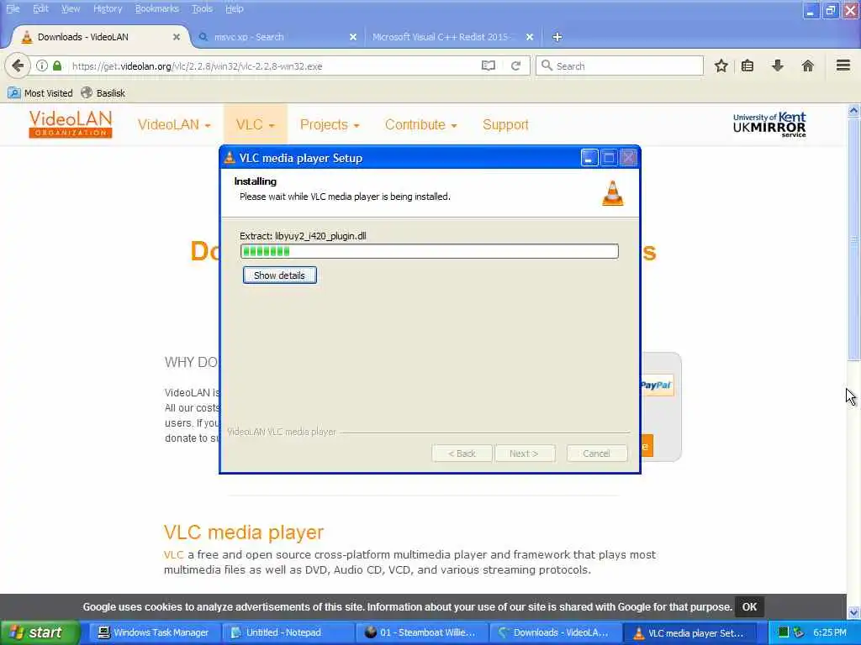
Task: Open the File menu
Action: coord(13,8)
